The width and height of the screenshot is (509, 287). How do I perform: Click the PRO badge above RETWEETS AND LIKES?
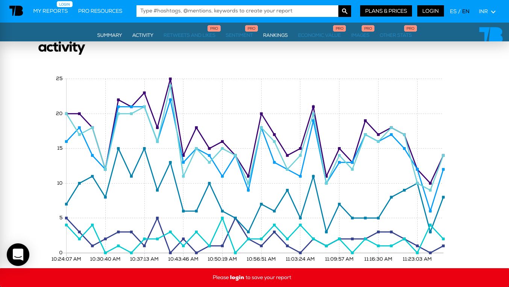[x=214, y=28]
